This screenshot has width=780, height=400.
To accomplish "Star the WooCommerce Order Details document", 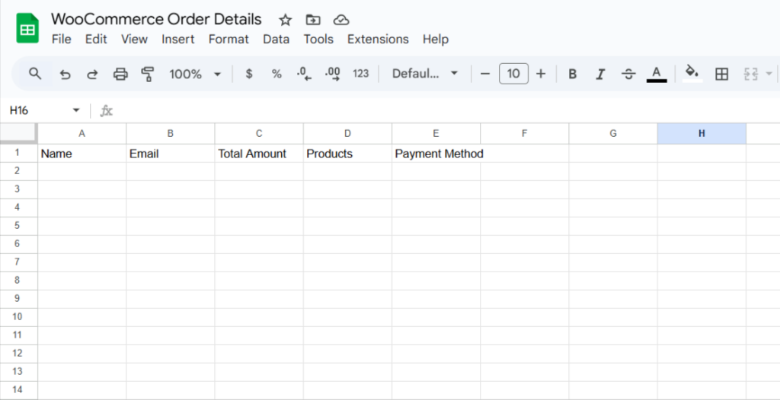I will click(x=285, y=20).
